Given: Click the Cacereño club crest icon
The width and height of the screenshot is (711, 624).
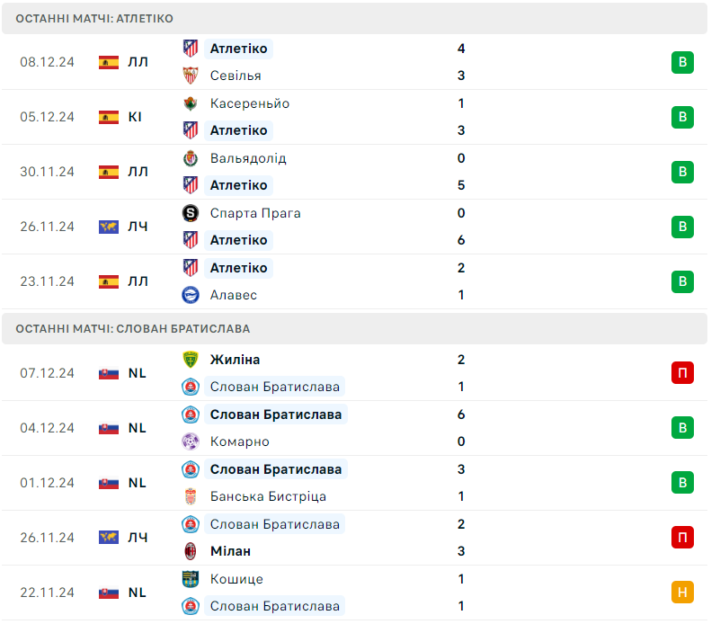Looking at the screenshot, I should point(191,103).
